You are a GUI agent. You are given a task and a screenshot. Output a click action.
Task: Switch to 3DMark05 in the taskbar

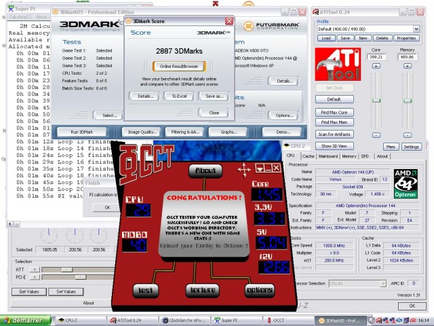(x=341, y=321)
